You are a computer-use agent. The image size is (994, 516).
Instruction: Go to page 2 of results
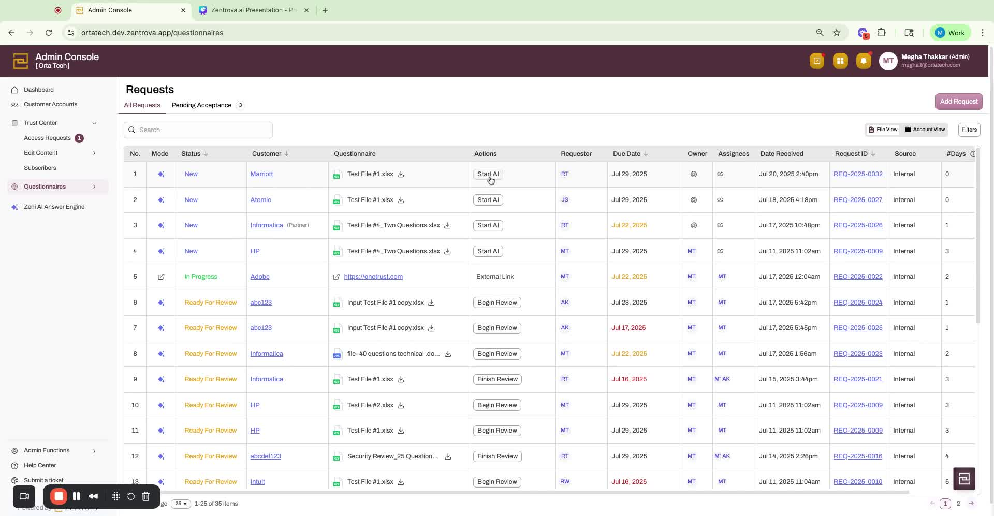pyautogui.click(x=958, y=504)
